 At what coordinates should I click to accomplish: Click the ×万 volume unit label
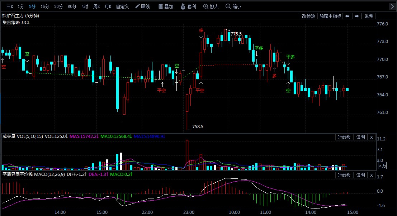pos(382,165)
